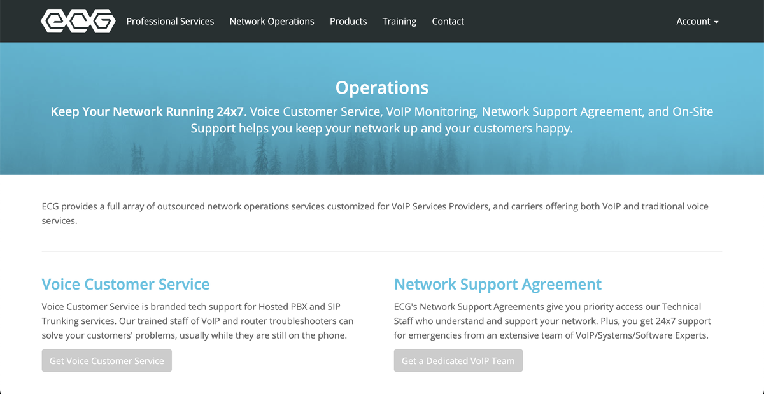Navigate to Contact in the header
Image resolution: width=764 pixels, height=394 pixels.
(x=448, y=21)
